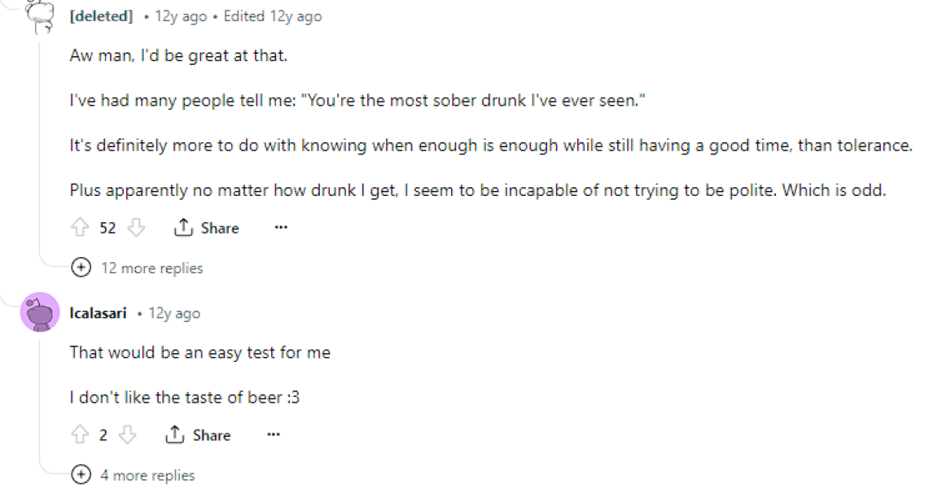Click the Edited 12y ago label
Viewport: 942px width, 488px height.
tap(271, 16)
